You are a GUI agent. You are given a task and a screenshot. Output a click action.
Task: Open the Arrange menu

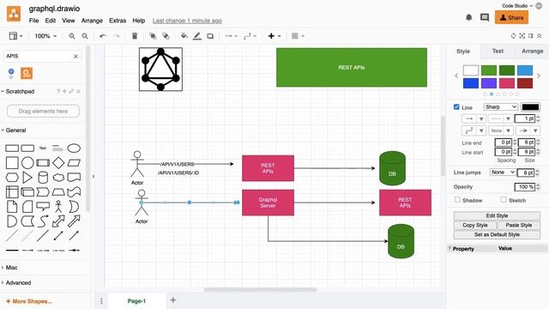click(92, 21)
